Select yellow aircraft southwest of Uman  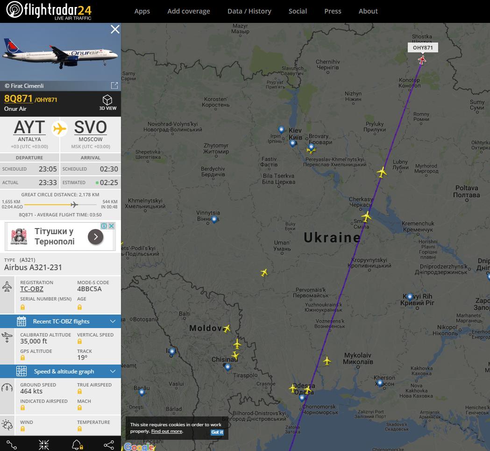click(264, 273)
